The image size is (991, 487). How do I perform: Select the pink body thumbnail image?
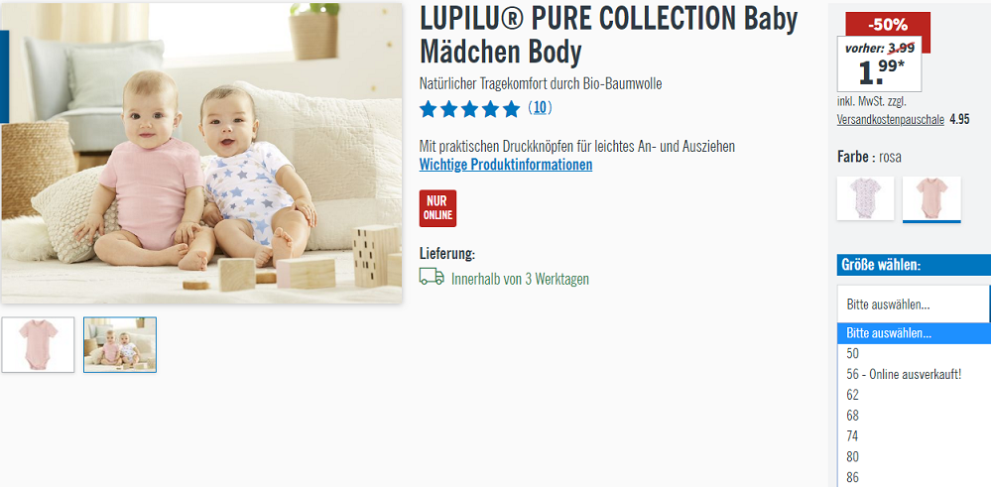pos(38,344)
